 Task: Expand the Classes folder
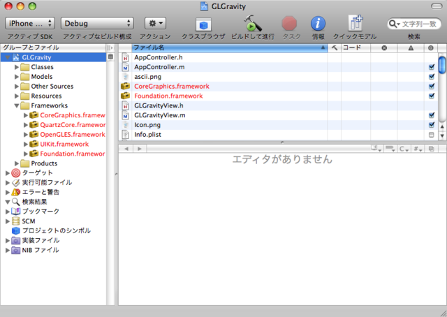click(x=17, y=67)
